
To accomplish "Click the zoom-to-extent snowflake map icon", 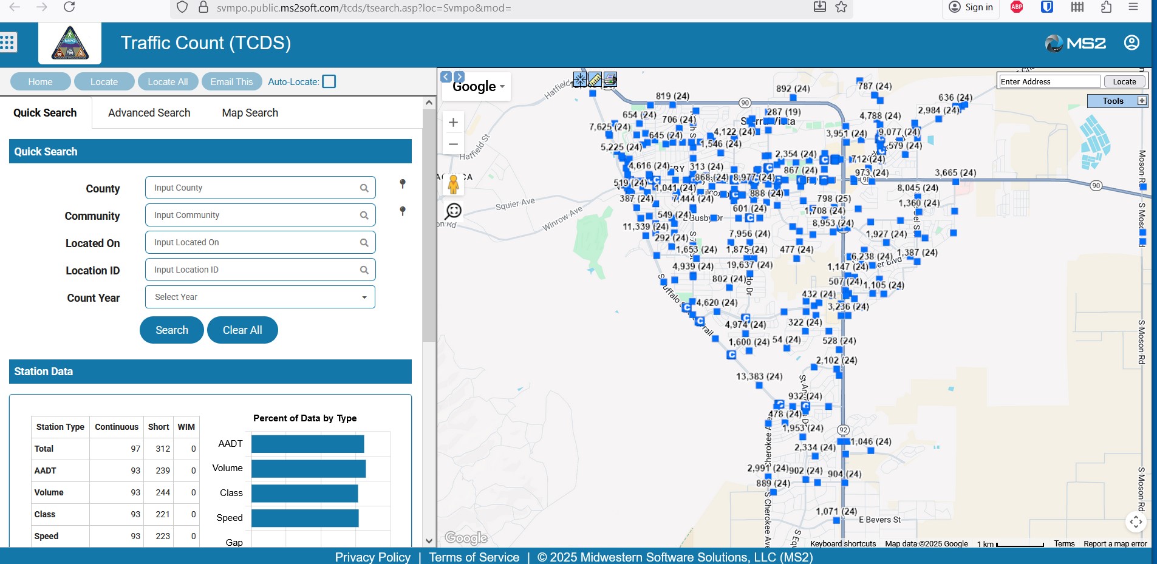I will pos(580,80).
